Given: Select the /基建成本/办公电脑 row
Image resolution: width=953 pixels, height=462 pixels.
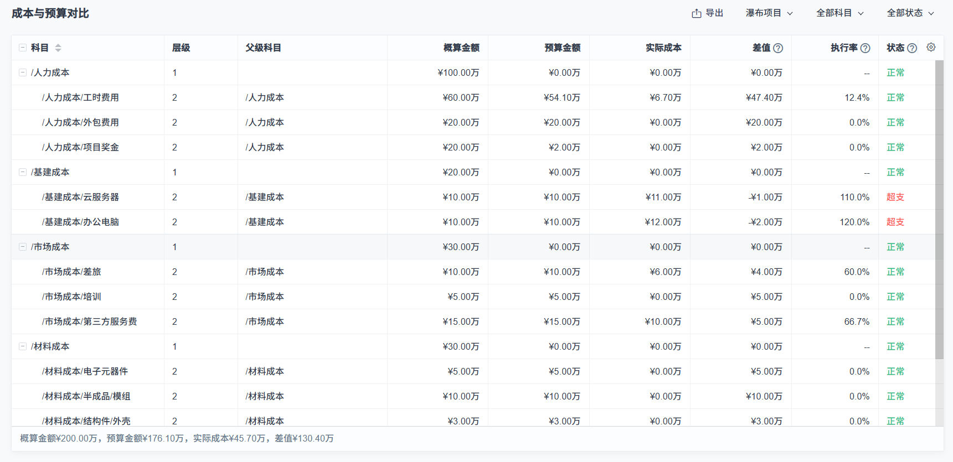Looking at the screenshot, I should [x=473, y=222].
